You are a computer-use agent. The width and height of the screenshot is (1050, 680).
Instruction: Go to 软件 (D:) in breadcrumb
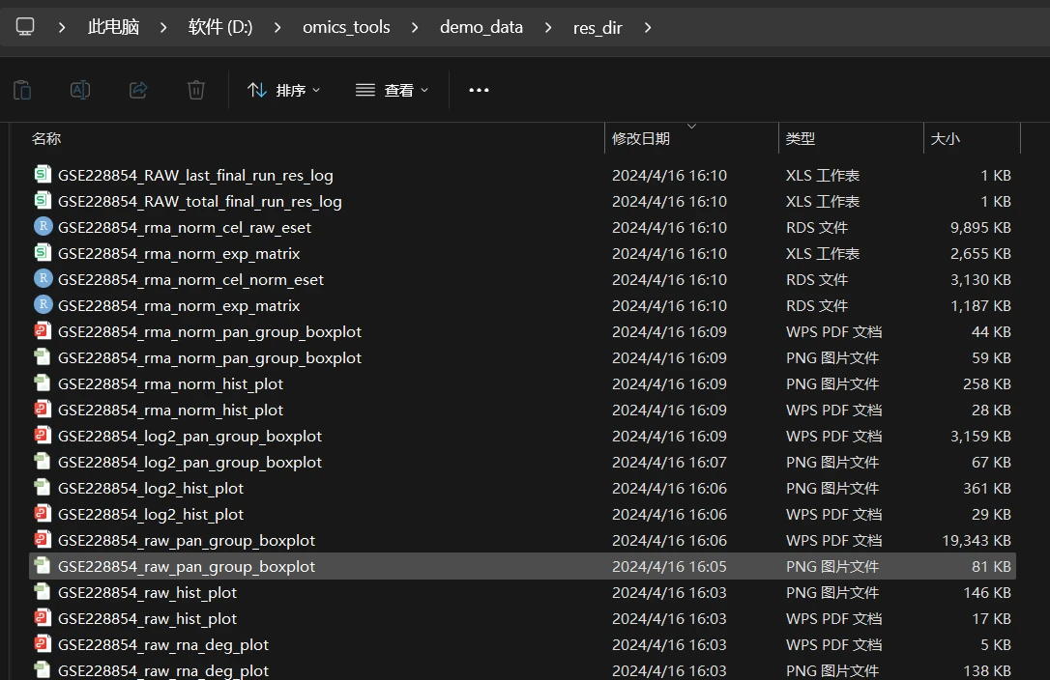[220, 27]
